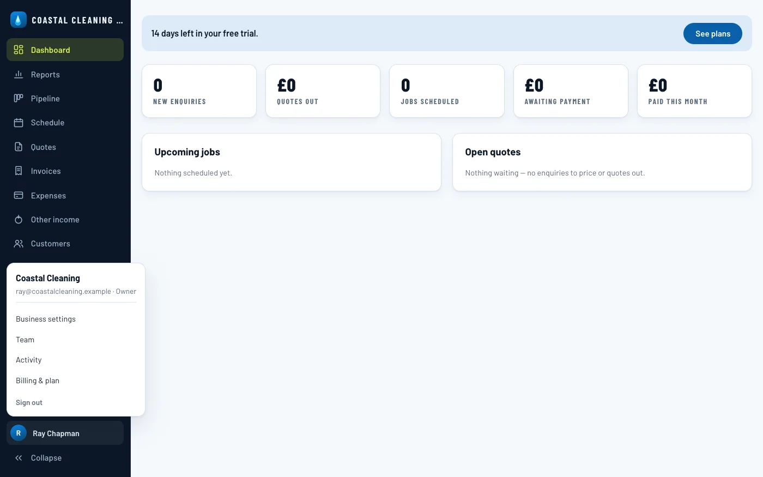763x477 pixels.
Task: Click the COASTAL CLEANING sidebar title
Action: 77,20
